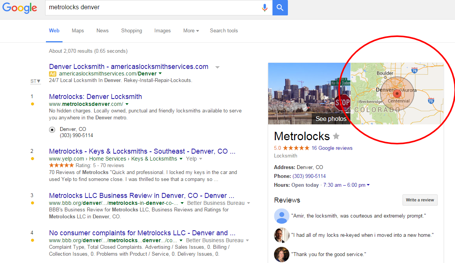Click the Denver skyline See photos thumbnail
This screenshot has width=455, height=263.
(x=309, y=94)
